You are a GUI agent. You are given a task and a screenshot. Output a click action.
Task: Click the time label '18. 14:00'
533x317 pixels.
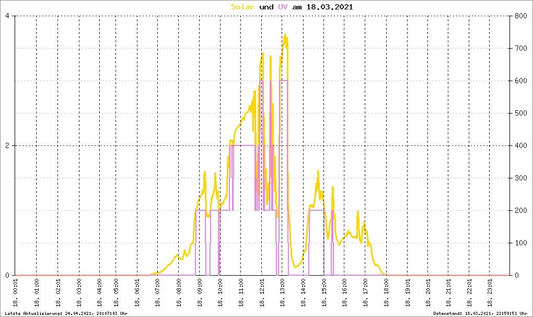click(303, 293)
